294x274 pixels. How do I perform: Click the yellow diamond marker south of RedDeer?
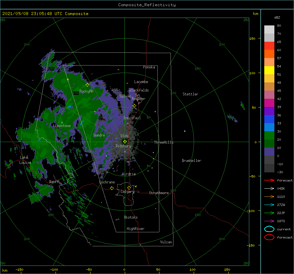coord(134,106)
